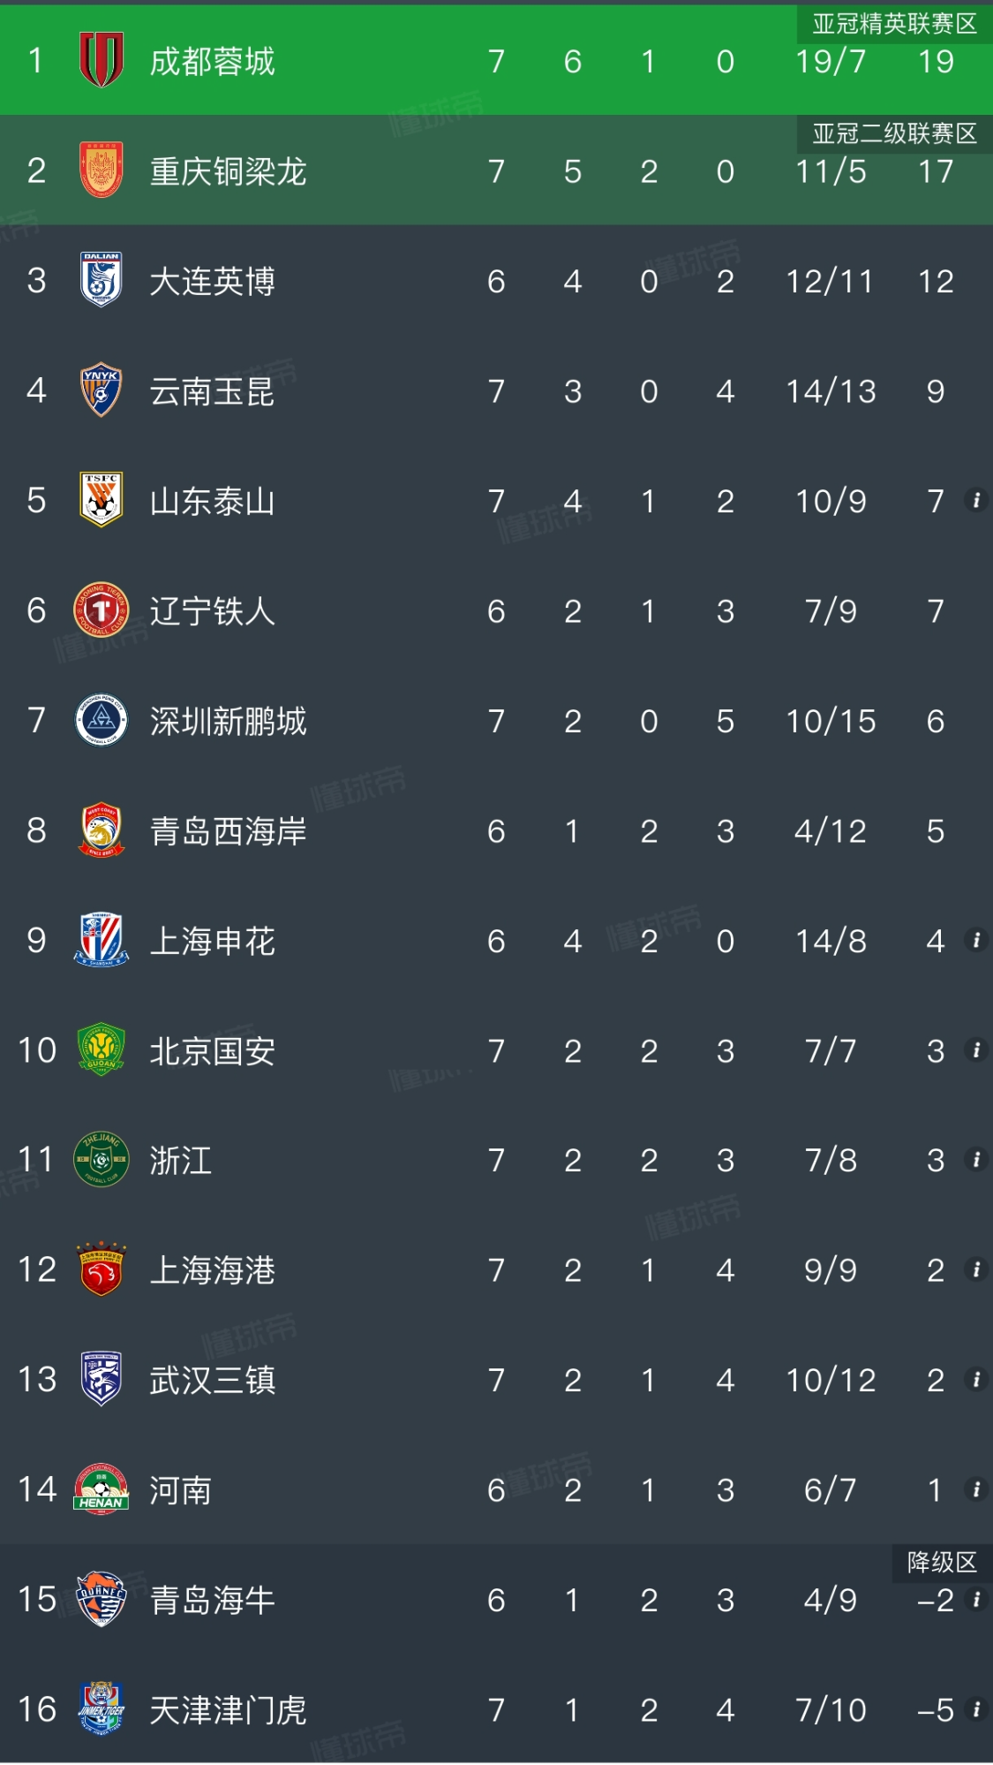The image size is (993, 1765).
Task: Click team name 上海海港
Action: [x=212, y=1270]
